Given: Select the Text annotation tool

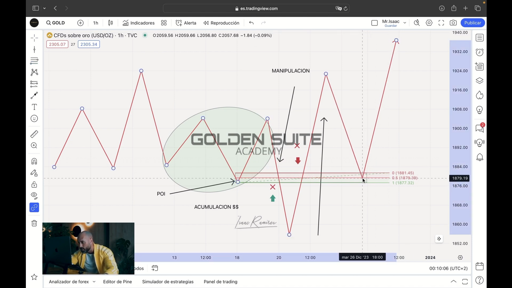Looking at the screenshot, I should pos(34,107).
